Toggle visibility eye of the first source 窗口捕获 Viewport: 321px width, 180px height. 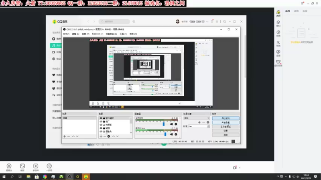(101, 118)
